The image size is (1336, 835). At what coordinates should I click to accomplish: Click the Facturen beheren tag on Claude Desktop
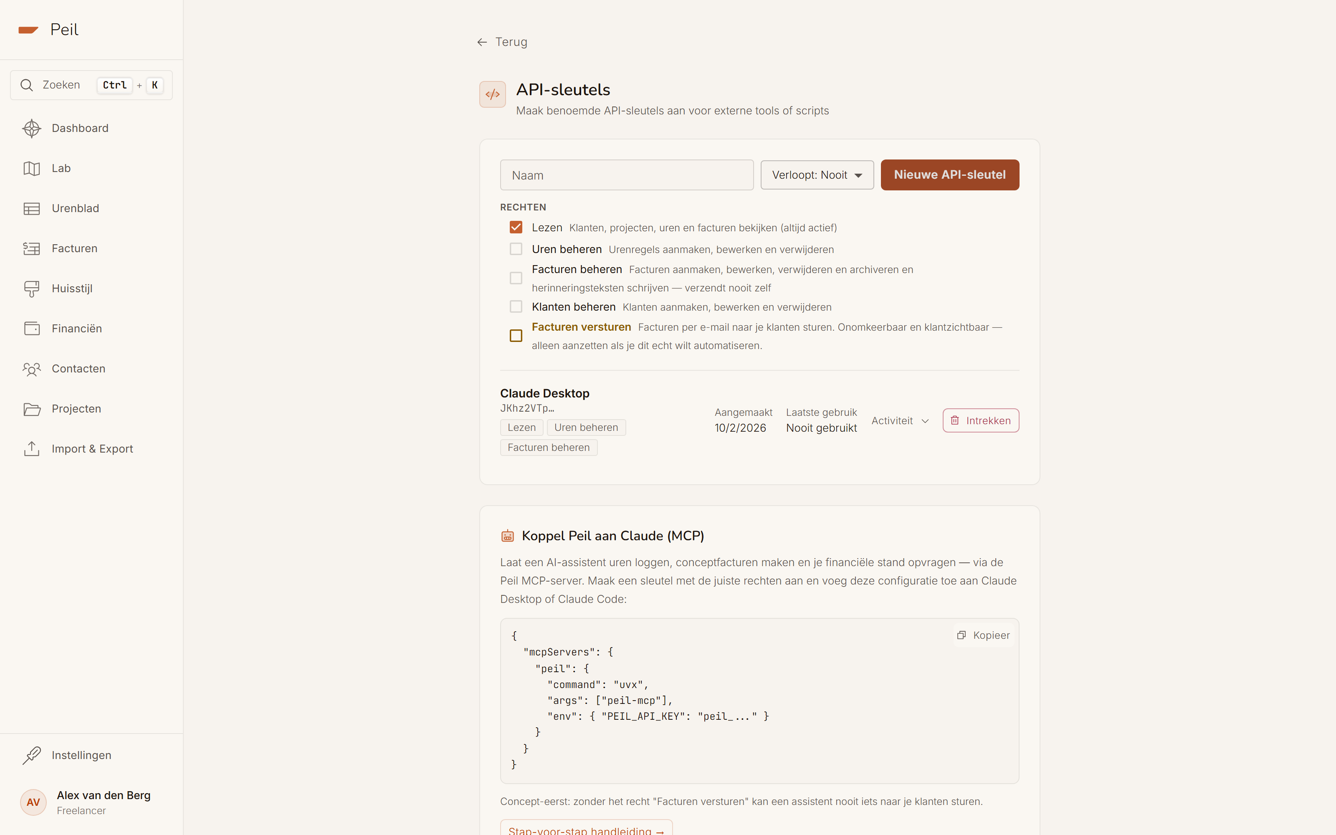(549, 447)
